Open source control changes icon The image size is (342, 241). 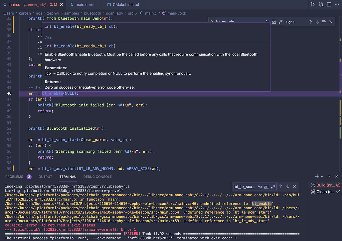[321, 4]
